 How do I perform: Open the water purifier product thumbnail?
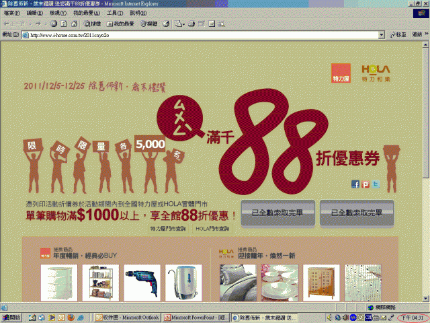pos(183,283)
